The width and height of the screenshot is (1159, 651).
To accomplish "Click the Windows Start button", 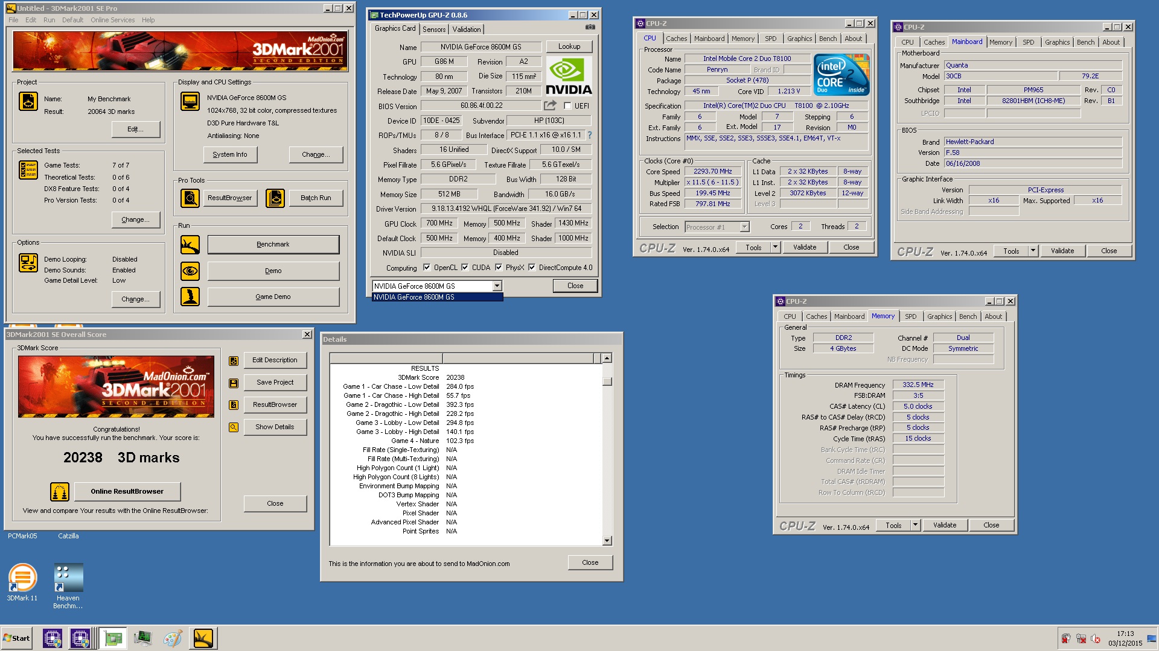I will click(x=17, y=638).
